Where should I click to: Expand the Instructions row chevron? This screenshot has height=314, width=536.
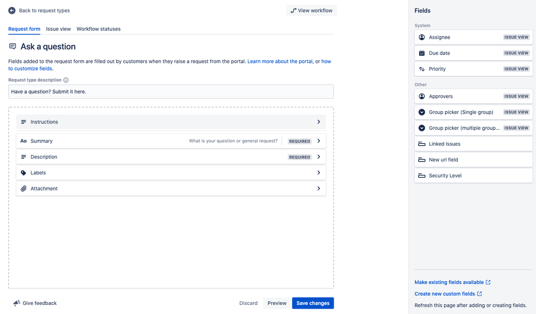319,122
